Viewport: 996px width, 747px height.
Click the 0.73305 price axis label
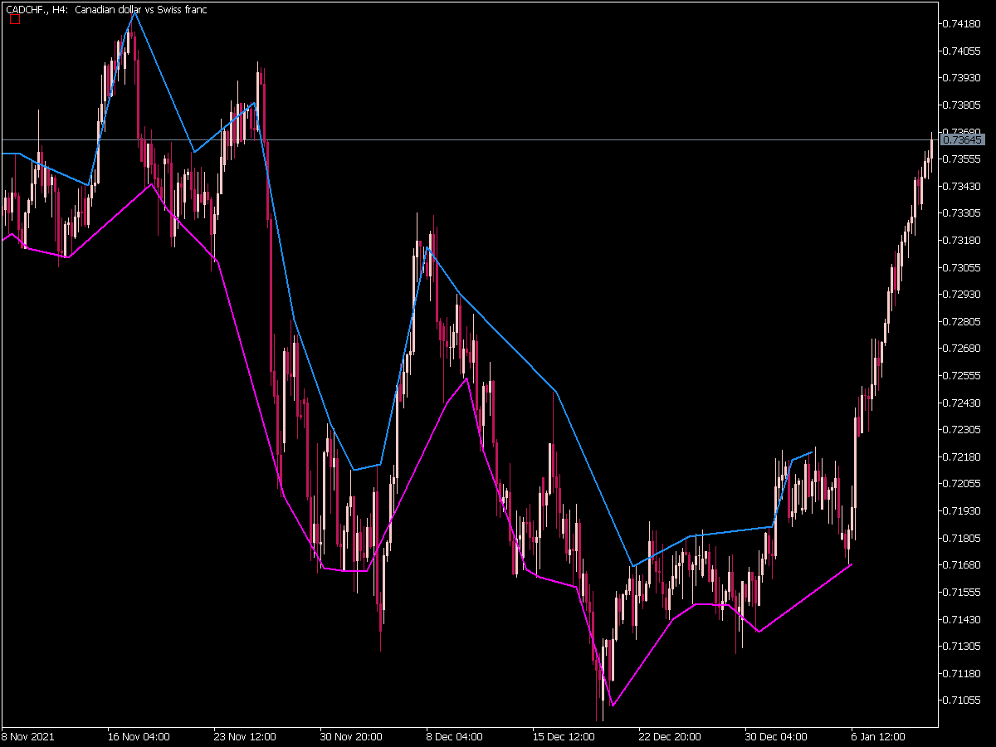coord(963,213)
